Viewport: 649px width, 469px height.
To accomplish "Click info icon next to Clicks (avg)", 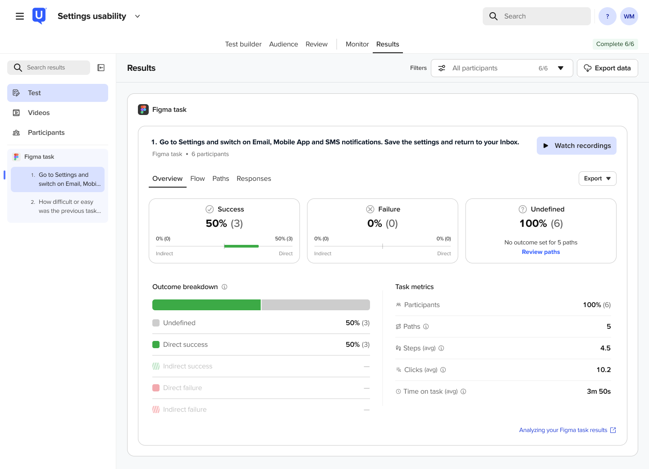I will point(443,370).
